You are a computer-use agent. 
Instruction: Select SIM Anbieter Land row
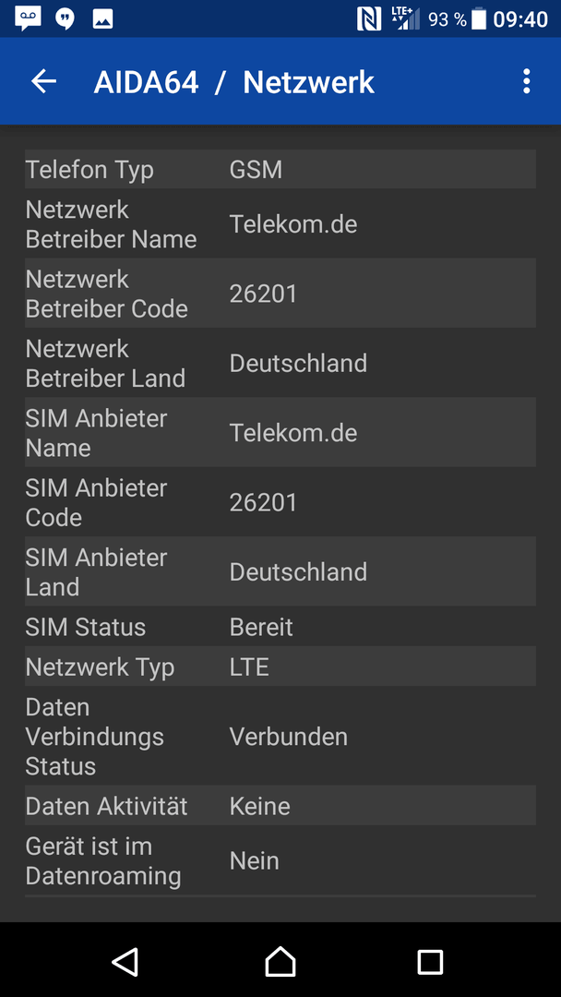280,571
